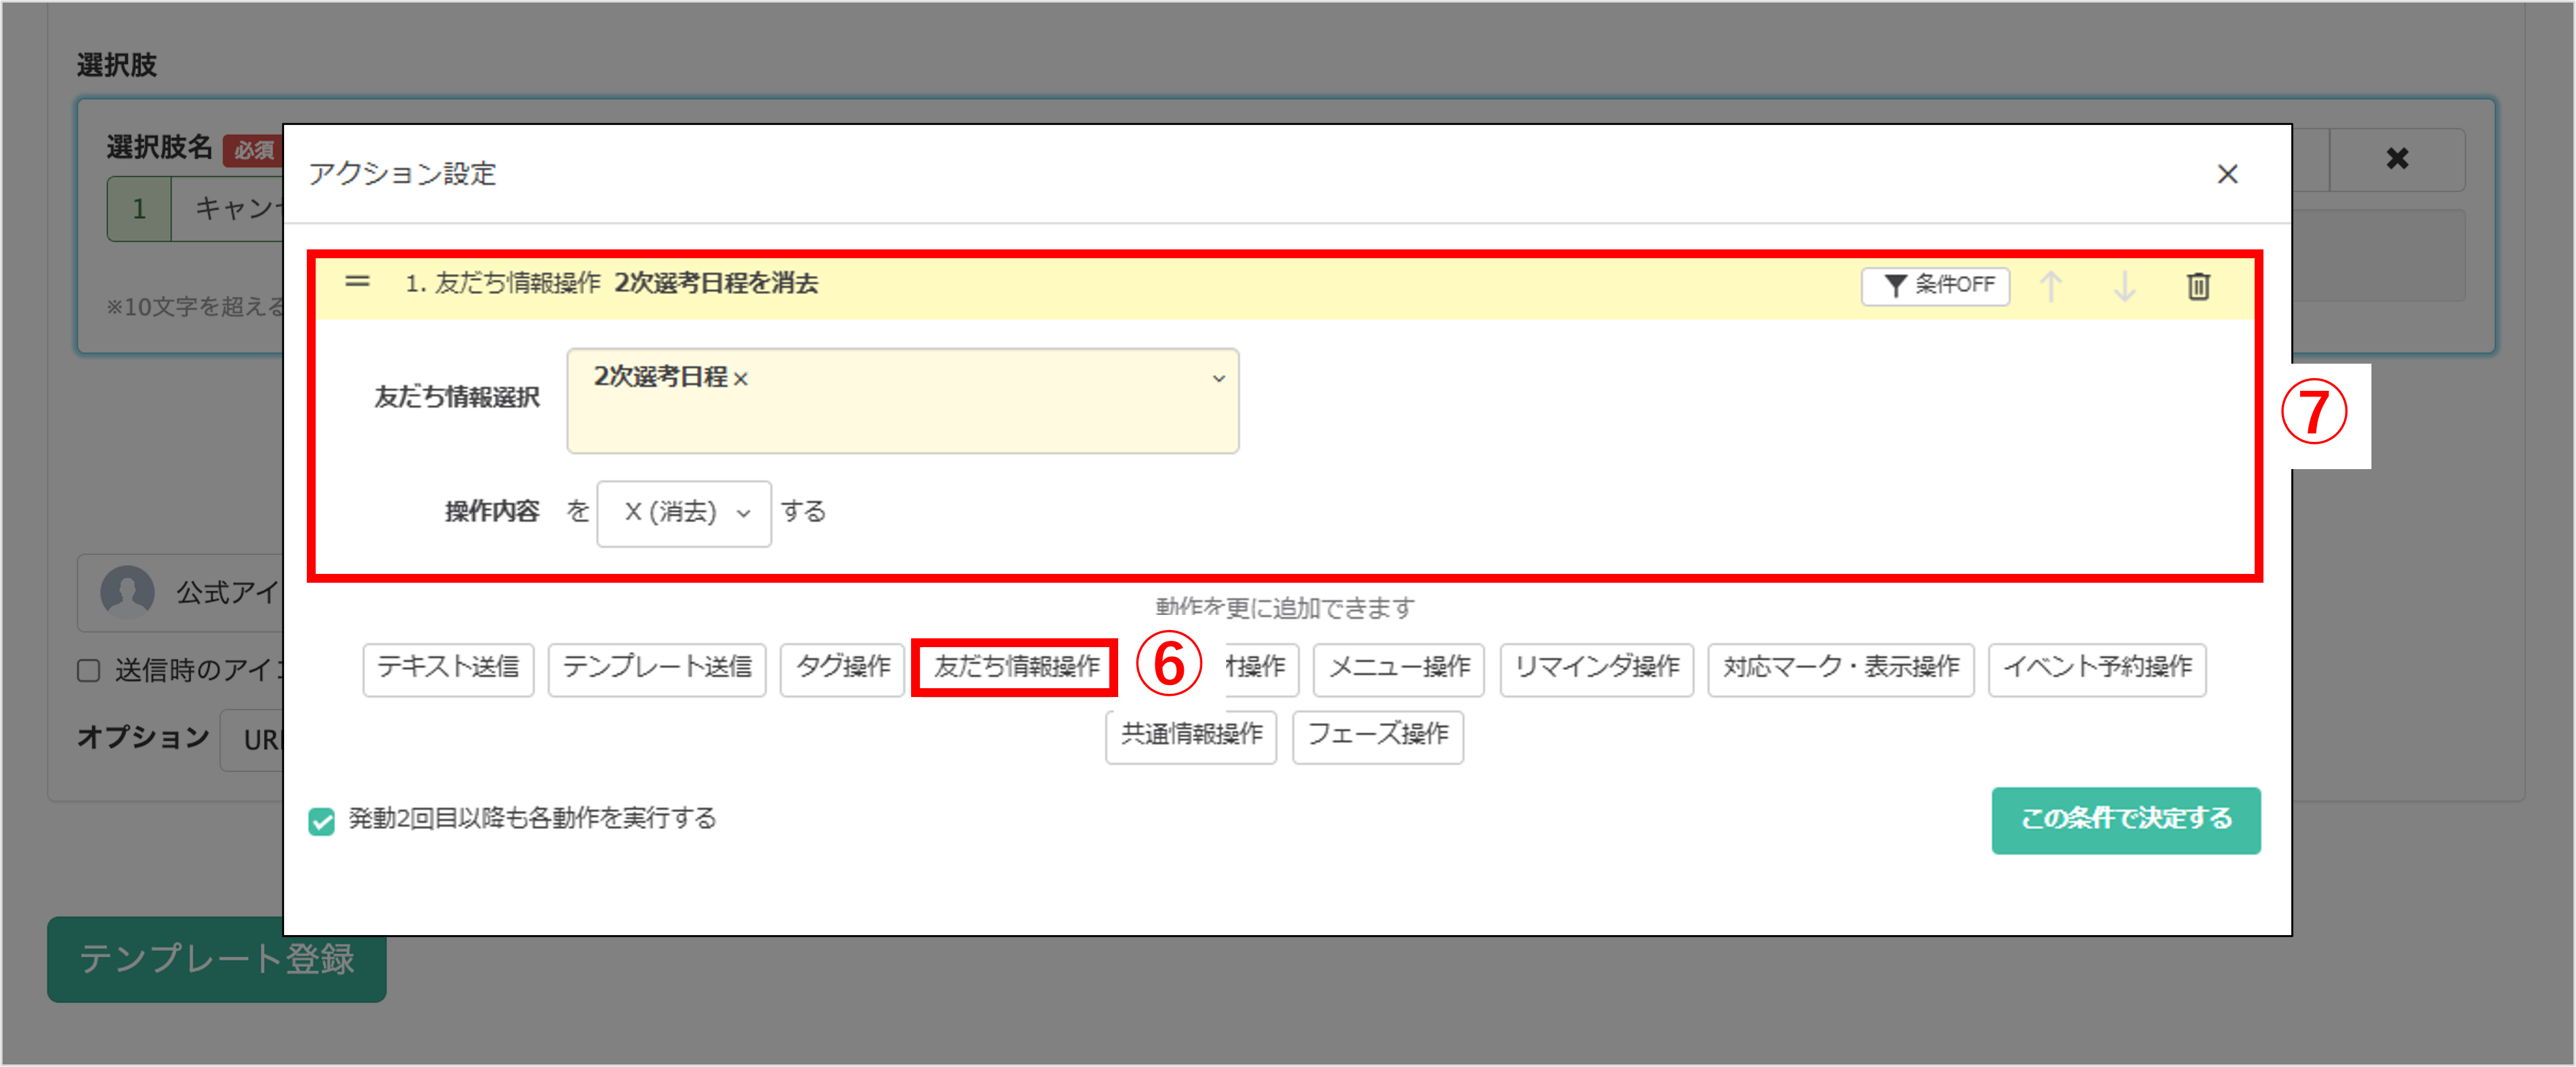Select タグ操作 from the action list
The width and height of the screenshot is (2576, 1067).
coord(841,669)
